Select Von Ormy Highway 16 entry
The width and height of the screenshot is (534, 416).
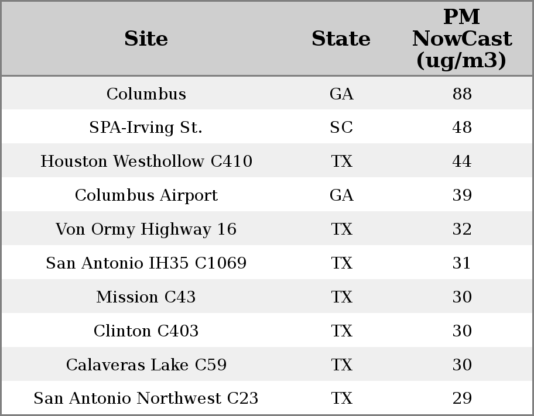tap(146, 229)
